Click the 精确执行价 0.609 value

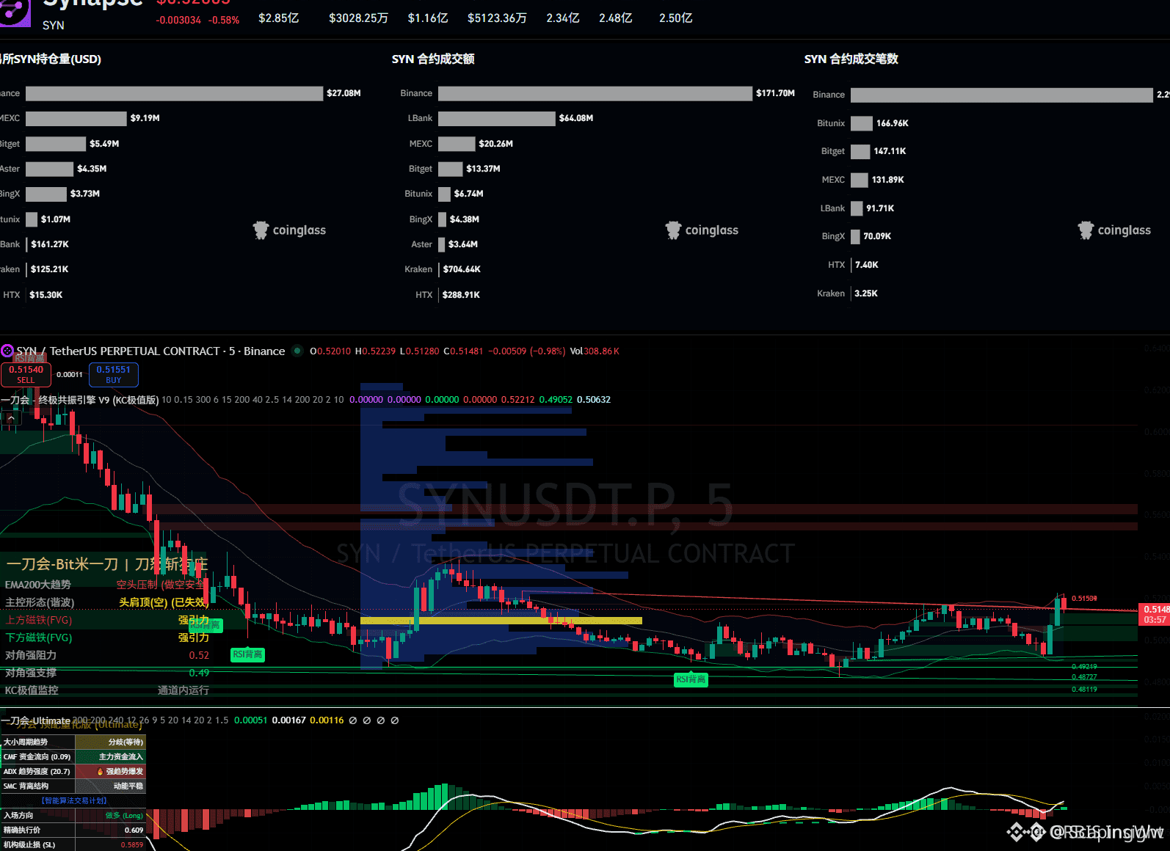click(134, 830)
